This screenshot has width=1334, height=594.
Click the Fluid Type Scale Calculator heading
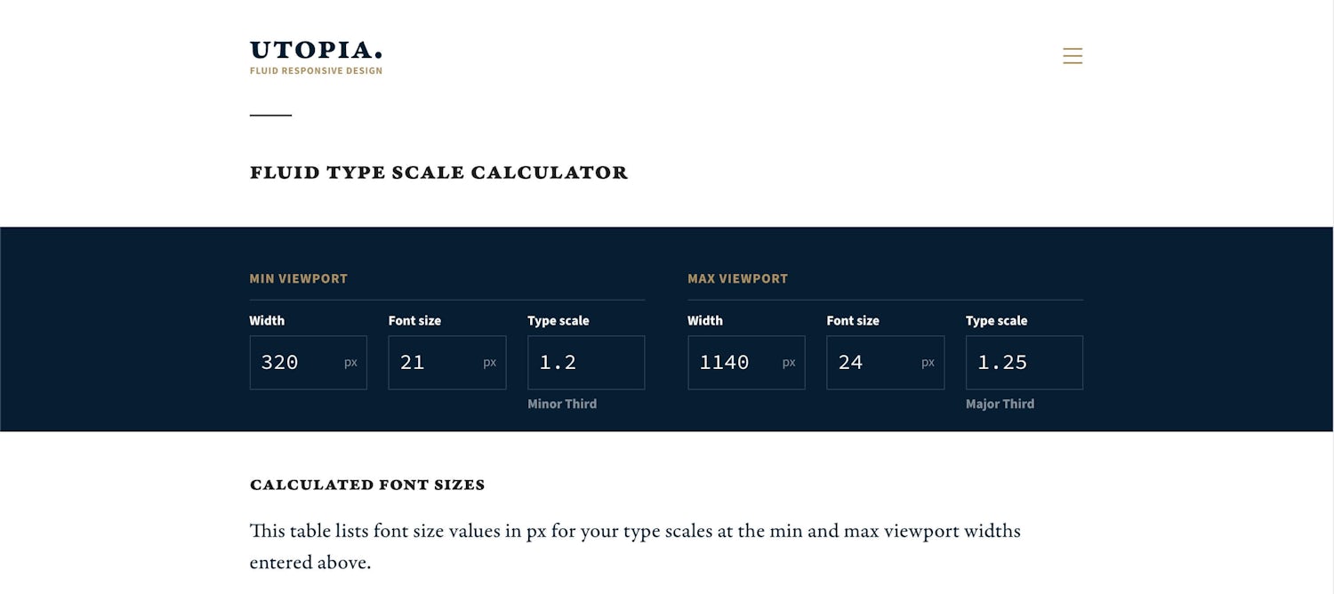click(438, 173)
